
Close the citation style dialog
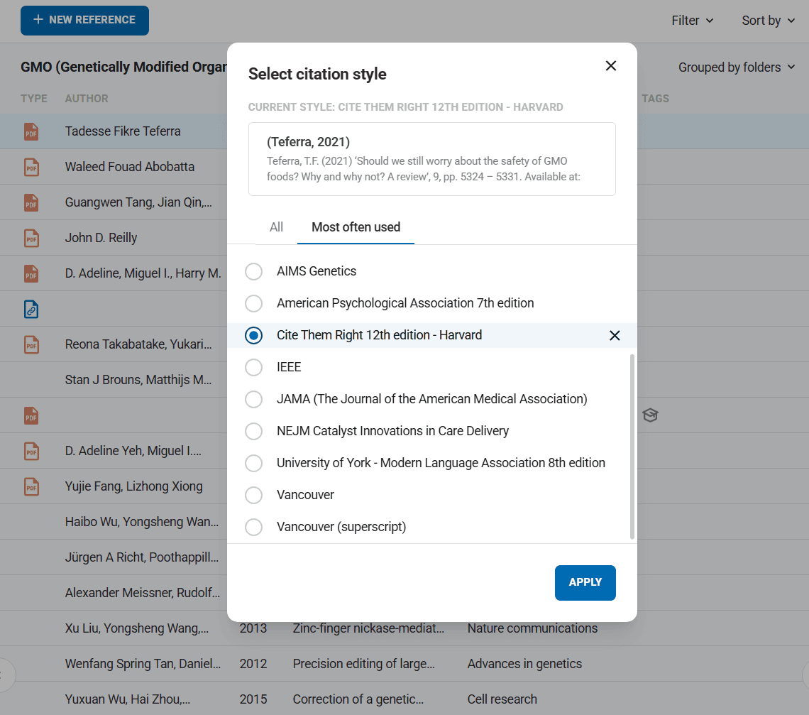click(x=610, y=66)
